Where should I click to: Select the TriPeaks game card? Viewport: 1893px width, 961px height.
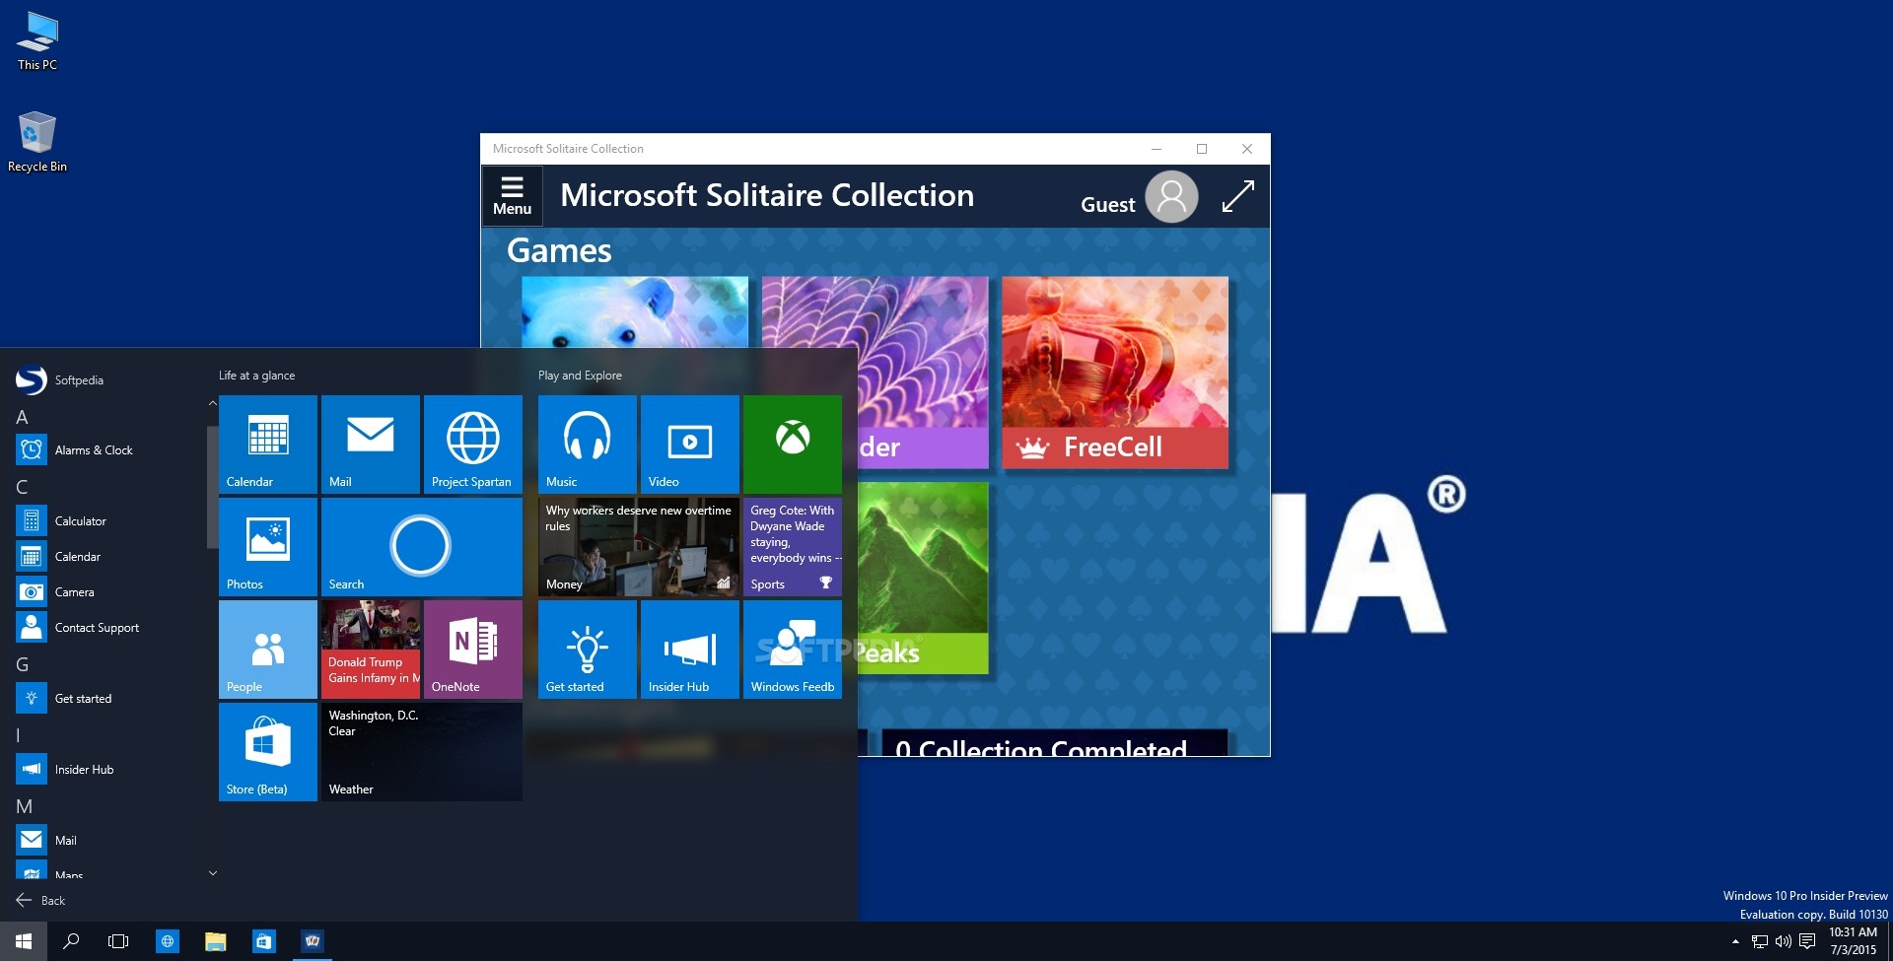point(923,578)
